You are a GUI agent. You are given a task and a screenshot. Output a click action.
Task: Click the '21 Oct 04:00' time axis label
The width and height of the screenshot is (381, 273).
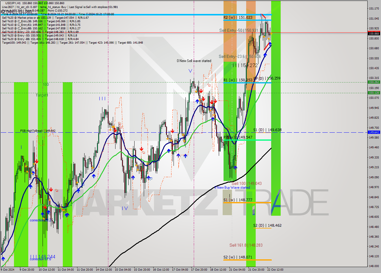pyautogui.click(x=237, y=270)
